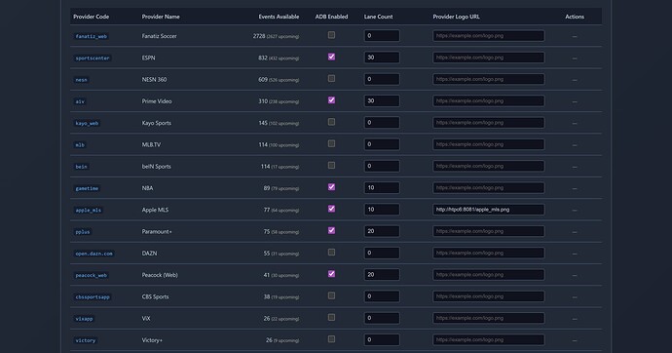This screenshot has width=672, height=353.
Task: Focus the ESPN lane count field
Action: pos(382,58)
